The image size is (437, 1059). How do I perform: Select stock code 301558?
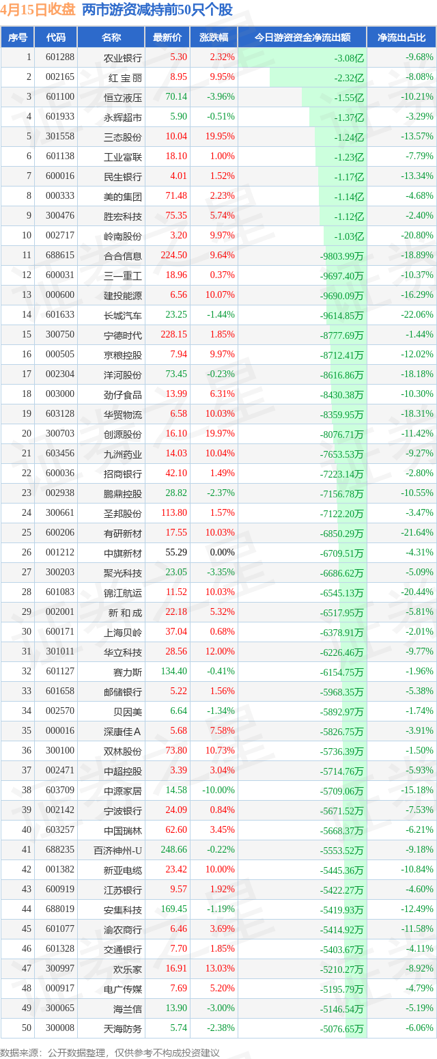(60, 137)
